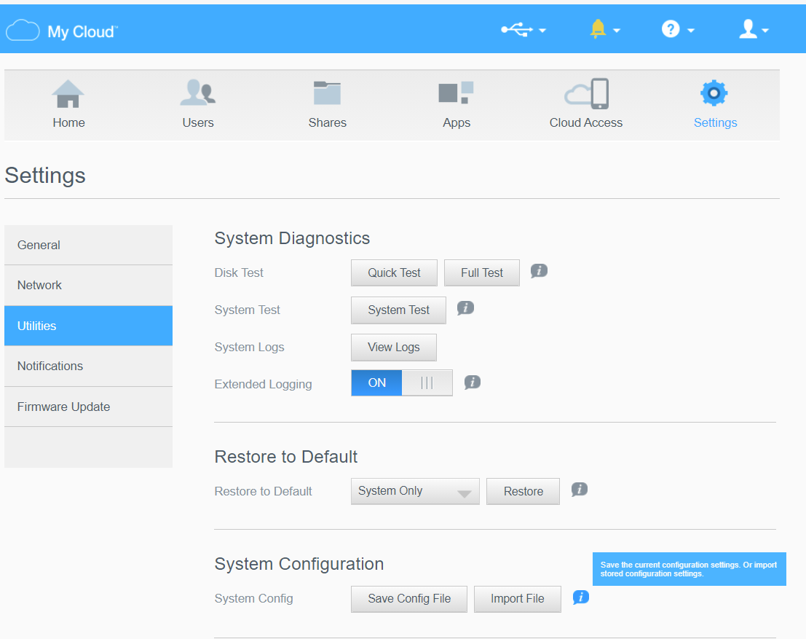Image resolution: width=806 pixels, height=639 pixels.
Task: Click the System Config info icon
Action: 581,597
